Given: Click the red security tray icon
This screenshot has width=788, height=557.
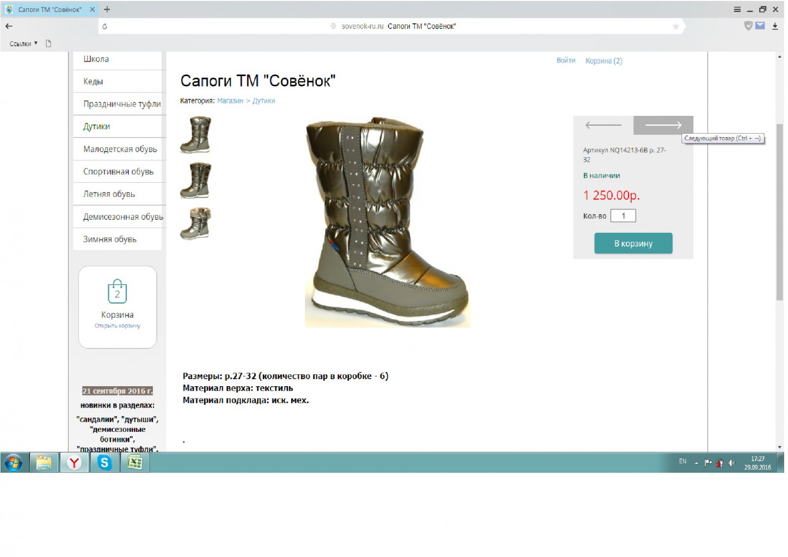Looking at the screenshot, I should (719, 463).
